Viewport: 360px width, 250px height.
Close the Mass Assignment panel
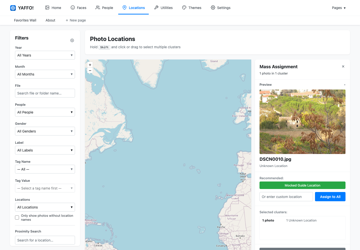(x=343, y=66)
